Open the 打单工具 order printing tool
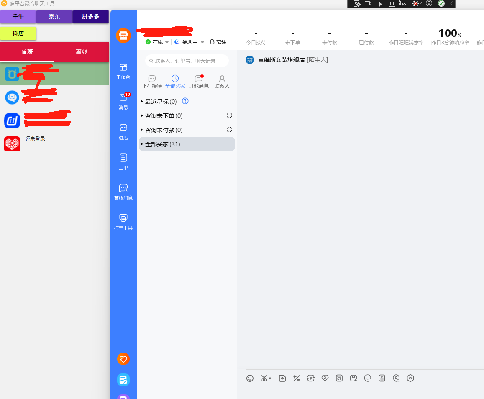484x399 pixels. (123, 221)
